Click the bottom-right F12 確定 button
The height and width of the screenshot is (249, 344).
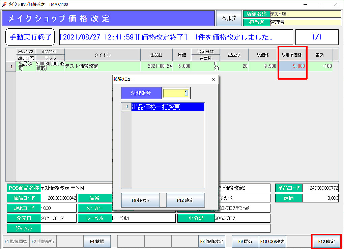tap(326, 242)
